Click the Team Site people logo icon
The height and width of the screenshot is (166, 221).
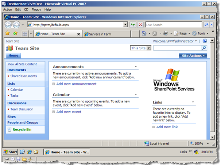click(9, 48)
